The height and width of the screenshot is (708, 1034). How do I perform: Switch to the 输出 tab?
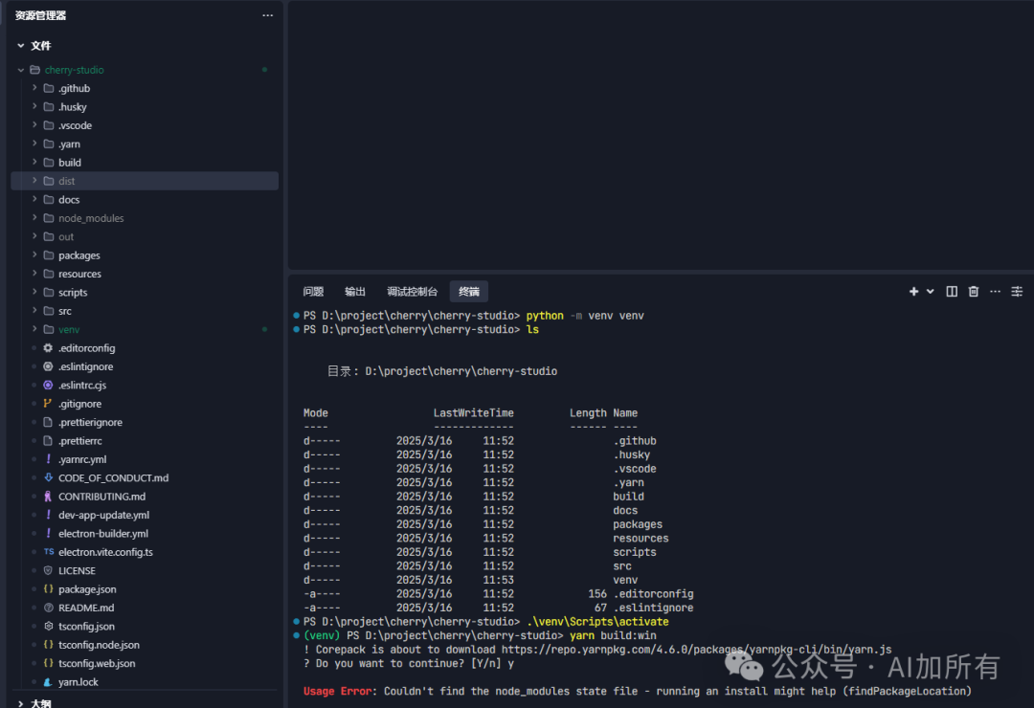355,292
